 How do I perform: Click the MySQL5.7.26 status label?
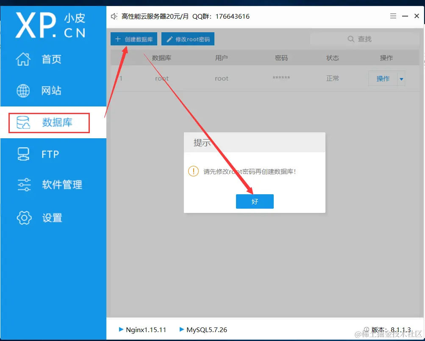pyautogui.click(x=207, y=330)
